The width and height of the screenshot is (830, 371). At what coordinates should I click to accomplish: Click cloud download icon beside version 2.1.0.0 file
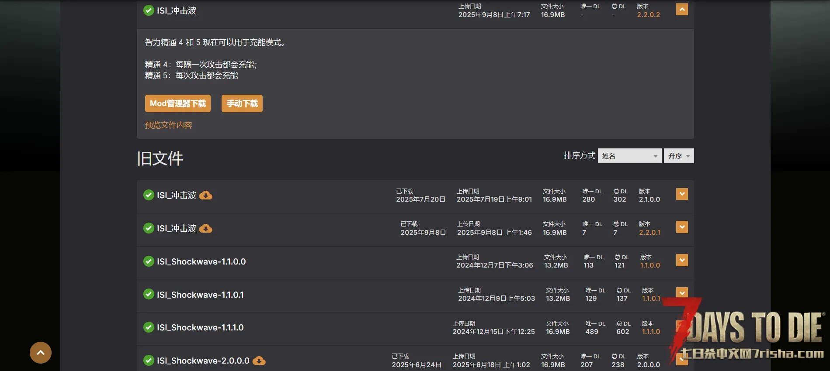pyautogui.click(x=206, y=196)
